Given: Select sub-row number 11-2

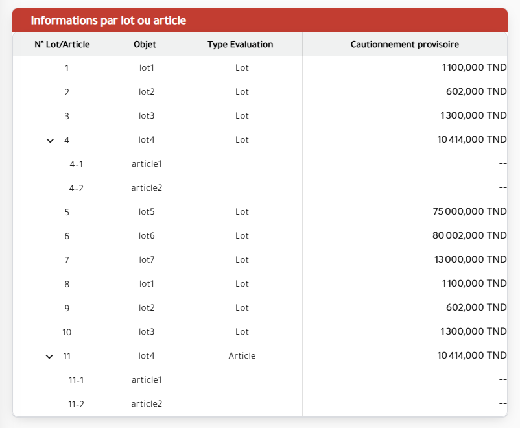Looking at the screenshot, I should (x=76, y=404).
